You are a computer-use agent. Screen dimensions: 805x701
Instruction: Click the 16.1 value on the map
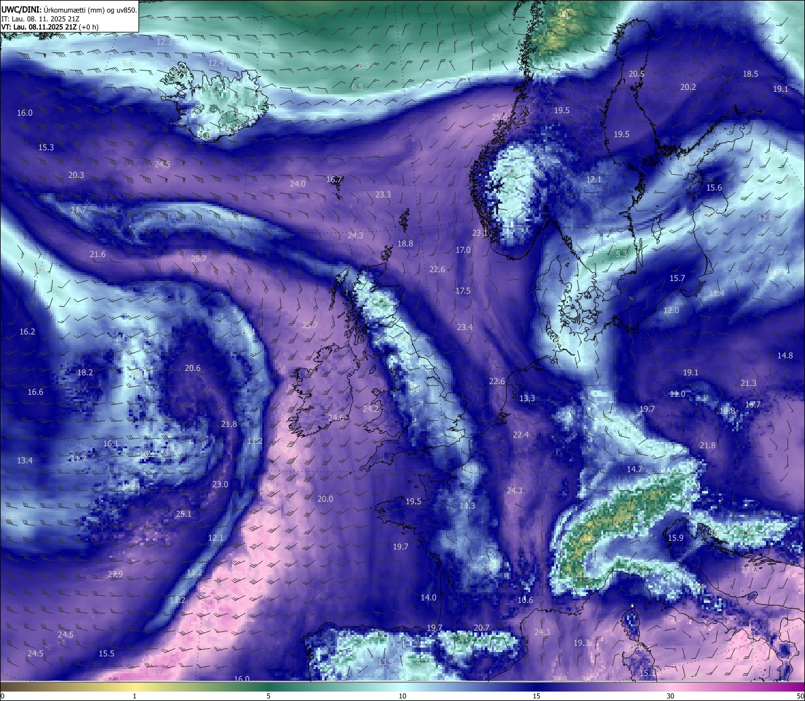coord(111,444)
